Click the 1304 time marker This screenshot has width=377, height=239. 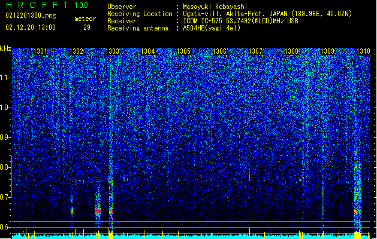coord(148,51)
